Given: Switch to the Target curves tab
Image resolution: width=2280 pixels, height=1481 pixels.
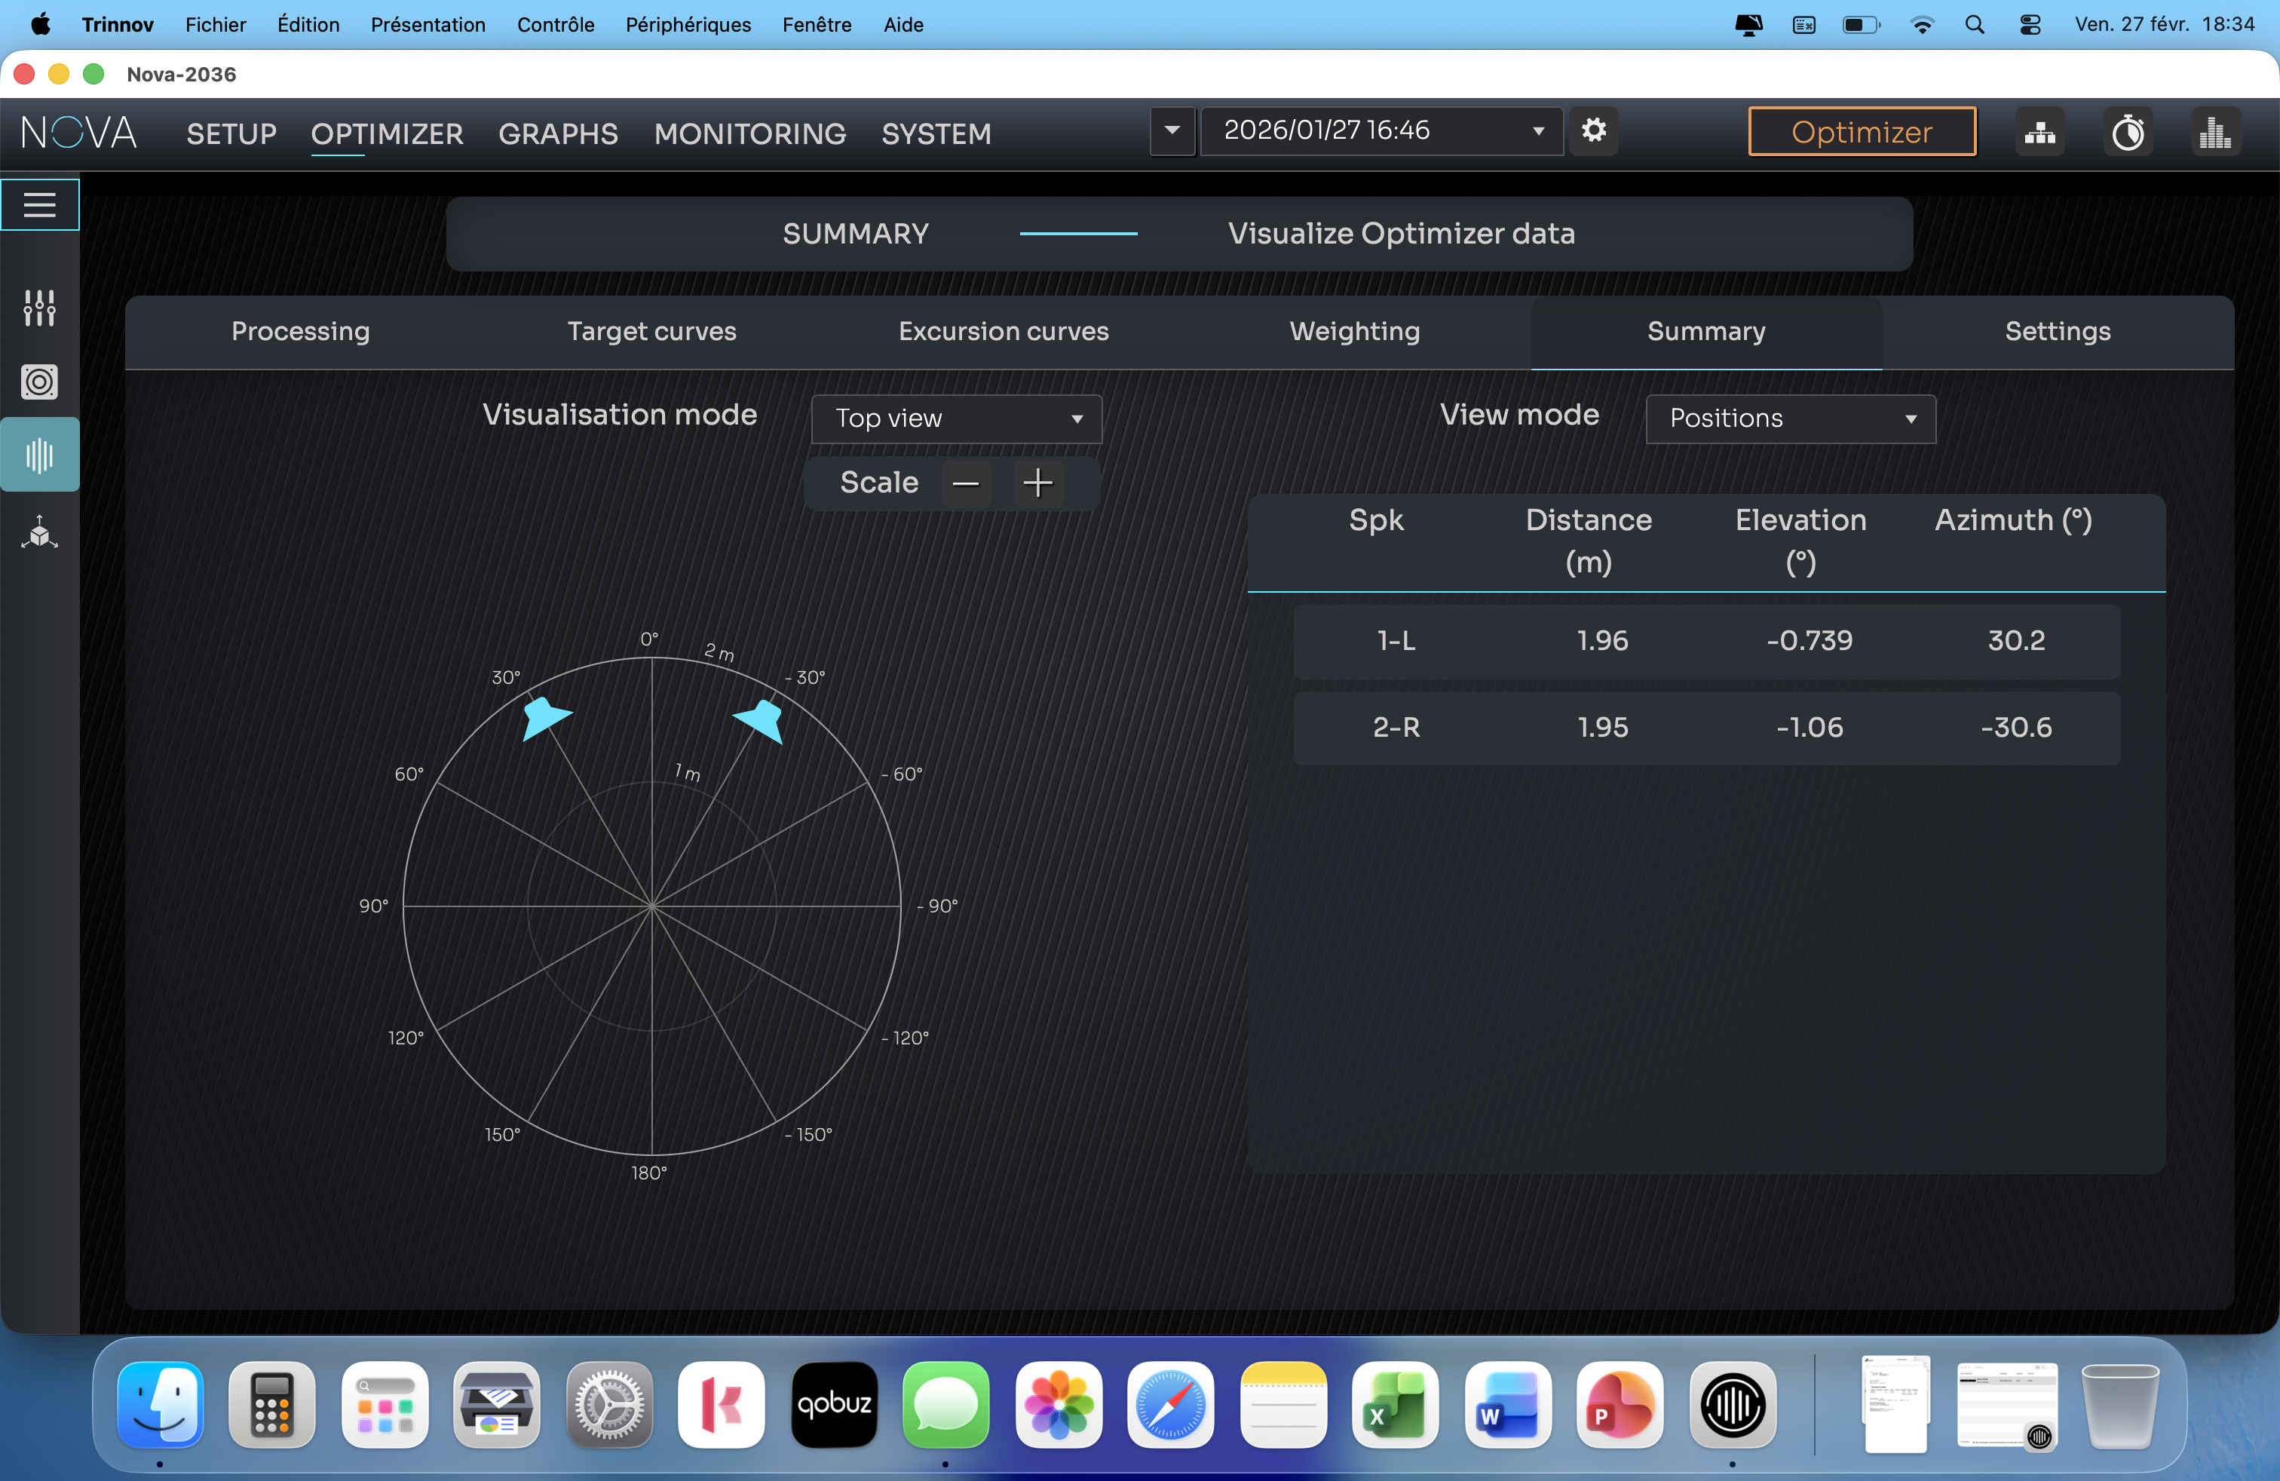Looking at the screenshot, I should pos(651,332).
